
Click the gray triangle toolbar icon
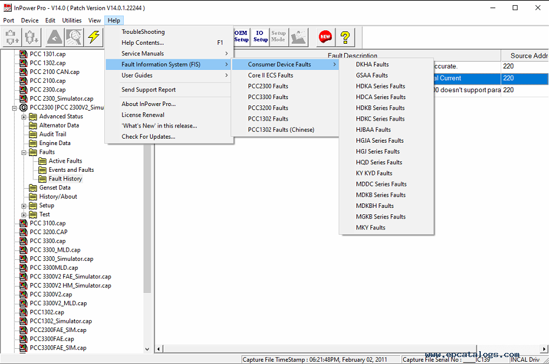pyautogui.click(x=55, y=37)
